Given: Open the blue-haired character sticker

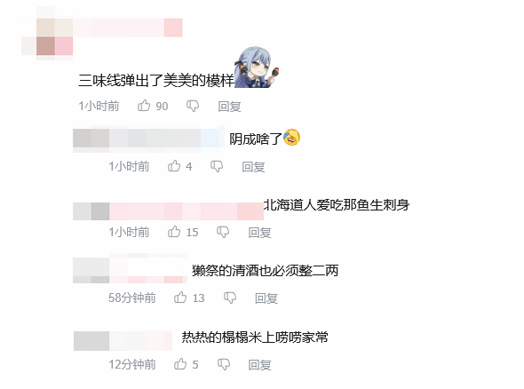Looking at the screenshot, I should tap(257, 67).
